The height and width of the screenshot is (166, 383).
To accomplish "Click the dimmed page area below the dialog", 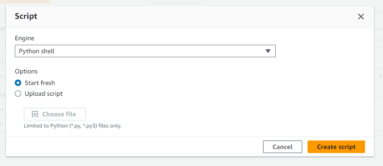I will 191,162.
